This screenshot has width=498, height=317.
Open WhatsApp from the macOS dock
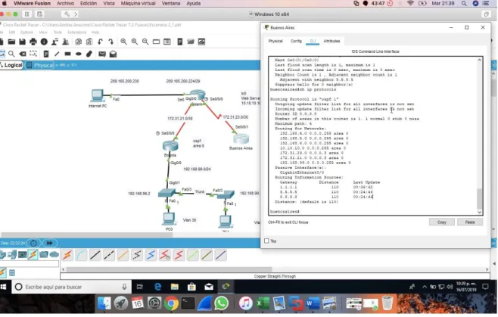221,303
